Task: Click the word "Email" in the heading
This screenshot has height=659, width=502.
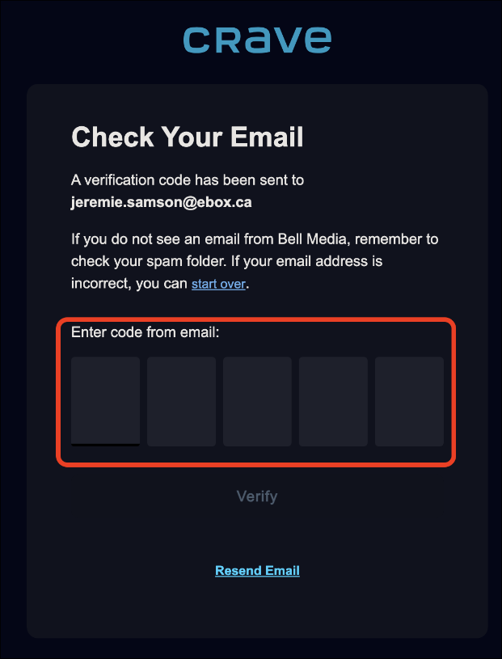Action: [267, 137]
